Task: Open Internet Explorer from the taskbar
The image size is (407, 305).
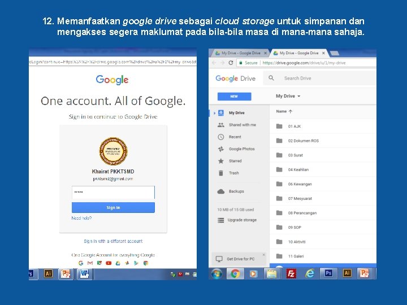Action: (310, 273)
